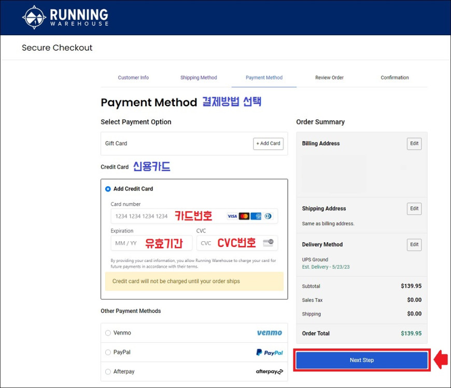Click the American Express card icon
This screenshot has width=451, height=388.
[256, 216]
